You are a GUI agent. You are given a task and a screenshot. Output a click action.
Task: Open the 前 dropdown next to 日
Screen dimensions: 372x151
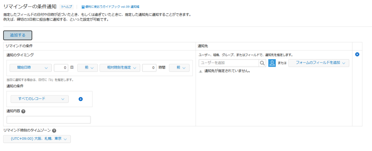pyautogui.click(x=87, y=68)
